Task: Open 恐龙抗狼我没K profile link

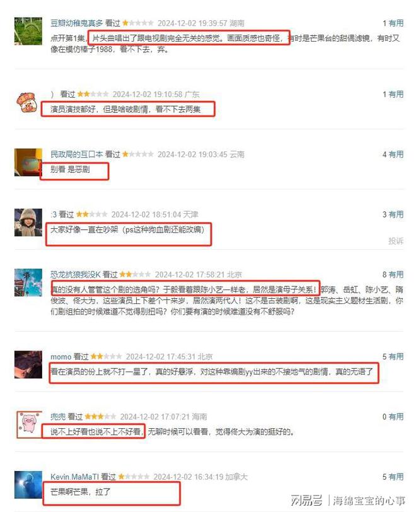Action: (x=76, y=275)
